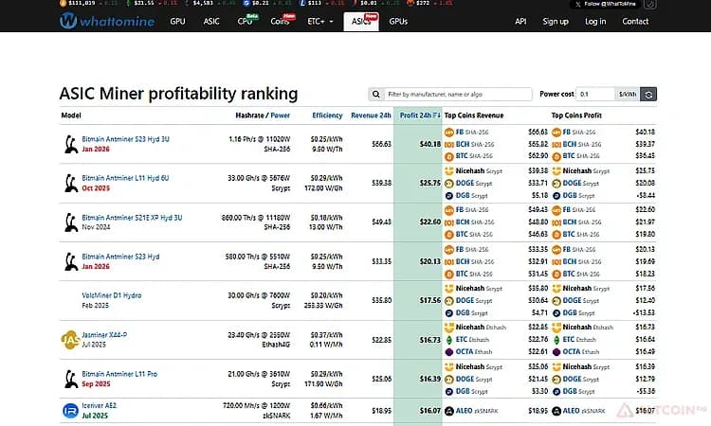The height and width of the screenshot is (426, 711).
Task: Open Iceriver AE2 link
Action: (100, 405)
